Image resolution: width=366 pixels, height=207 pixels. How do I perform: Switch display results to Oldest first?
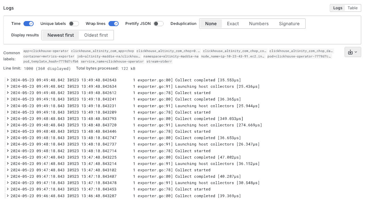[97, 35]
